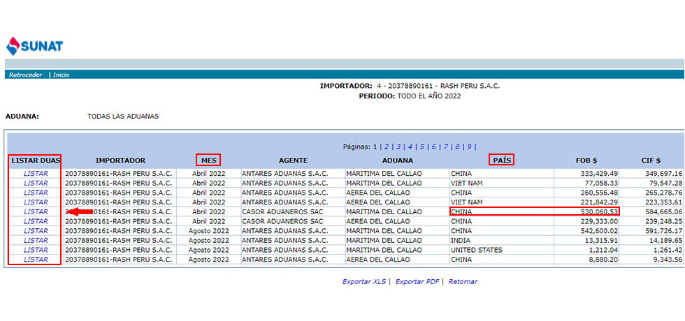Click LISTAR next to the red arrow
Screen dimensions: 685x321
coord(36,211)
